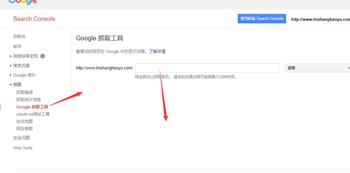Open 抓取统计信息 submenu item
Screen dimensions: 350x173
point(29,100)
